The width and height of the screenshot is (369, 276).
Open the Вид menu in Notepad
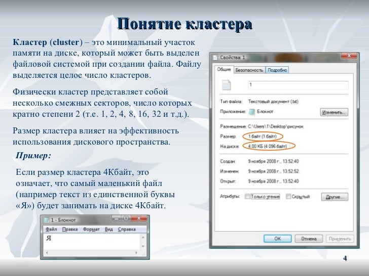click(108, 229)
